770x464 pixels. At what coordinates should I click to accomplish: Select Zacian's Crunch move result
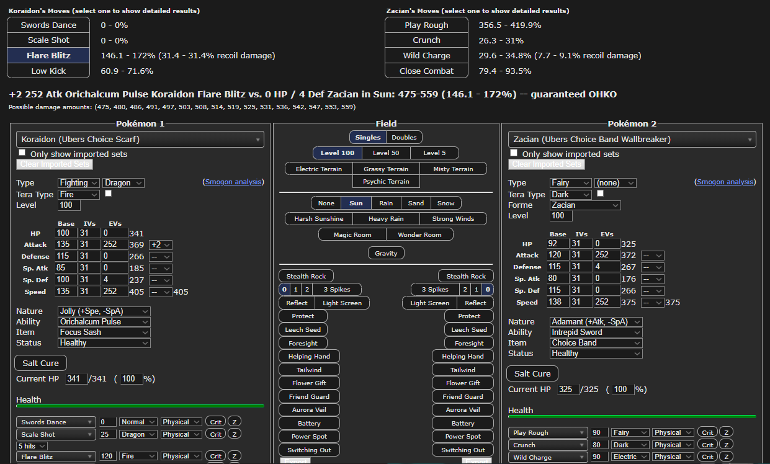click(426, 40)
